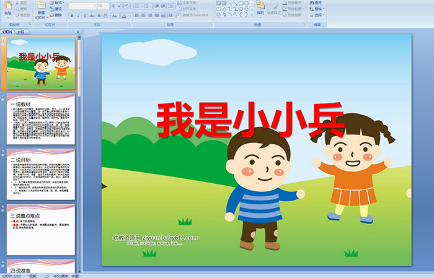The height and width of the screenshot is (278, 434).
Task: Select slide 2 thumbnail 一说教材
Action: (41, 119)
